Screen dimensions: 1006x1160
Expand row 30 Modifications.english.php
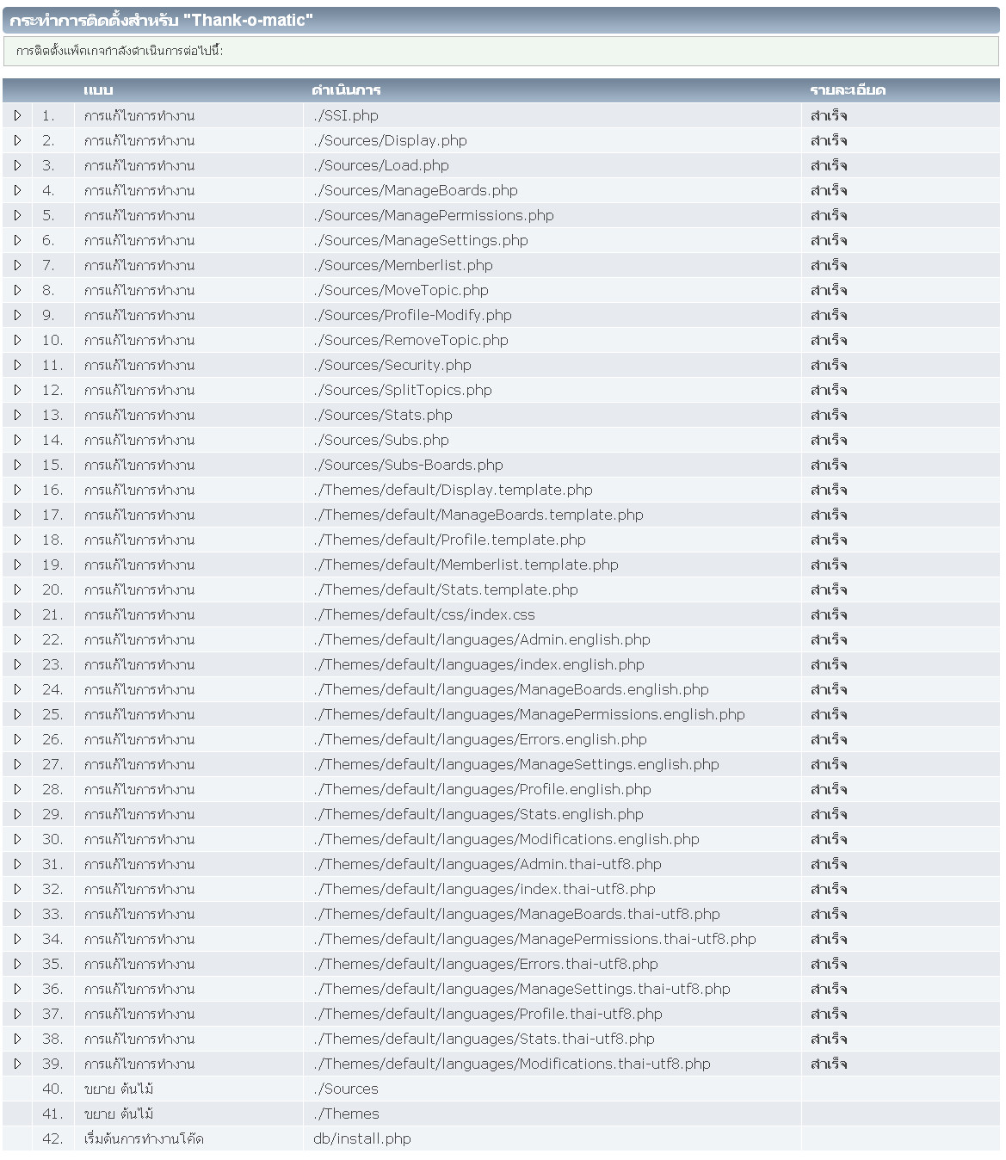[x=17, y=839]
